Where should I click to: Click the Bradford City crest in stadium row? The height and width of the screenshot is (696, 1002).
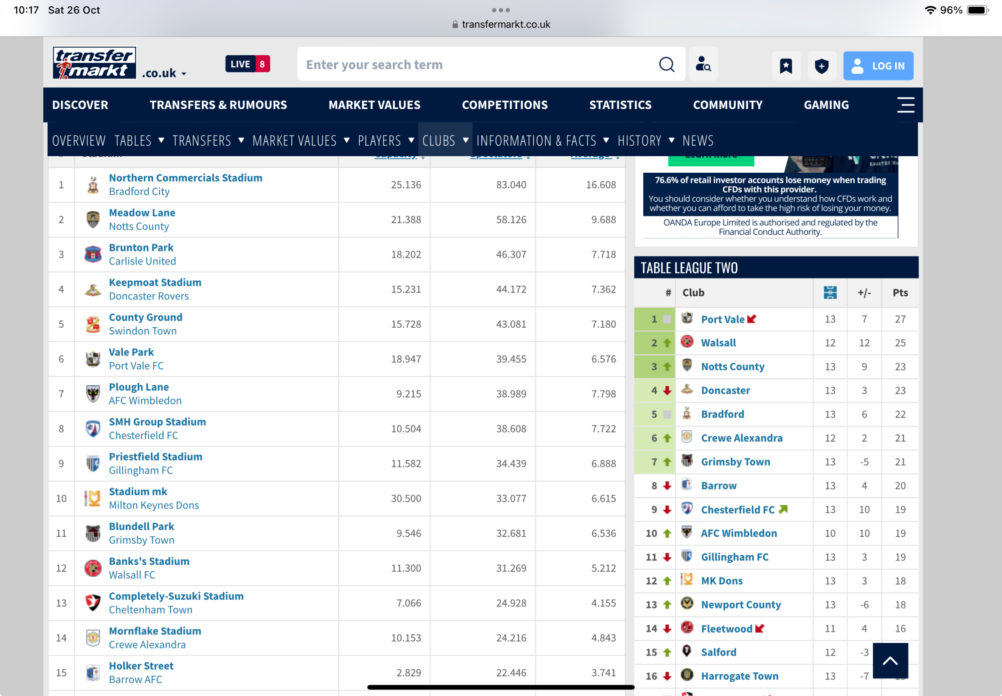coord(93,185)
